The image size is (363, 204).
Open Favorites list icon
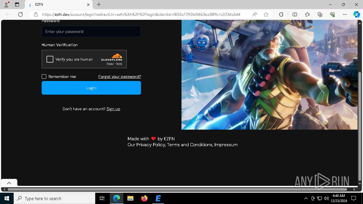[x=307, y=14]
